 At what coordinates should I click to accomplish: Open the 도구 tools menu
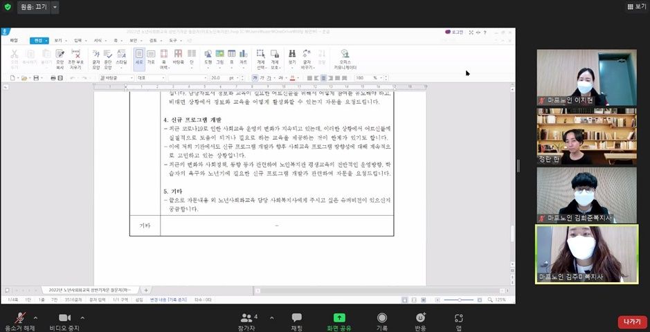point(173,41)
